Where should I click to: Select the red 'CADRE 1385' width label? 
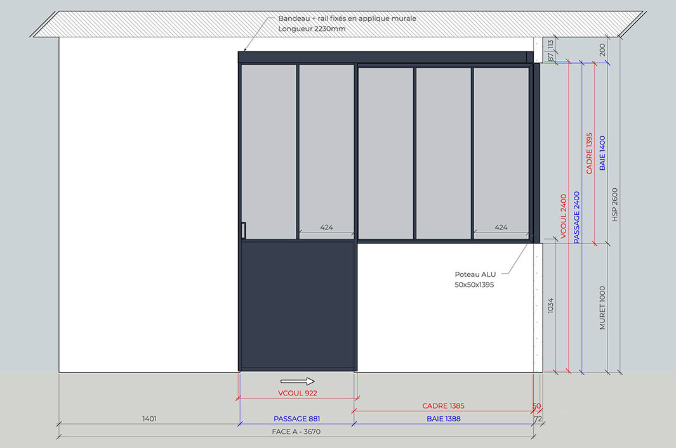click(x=443, y=406)
